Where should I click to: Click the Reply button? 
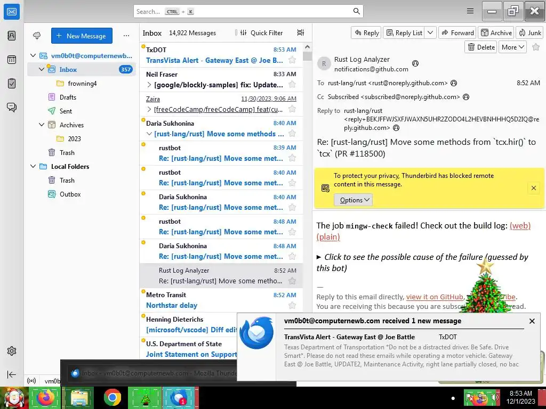pyautogui.click(x=366, y=32)
